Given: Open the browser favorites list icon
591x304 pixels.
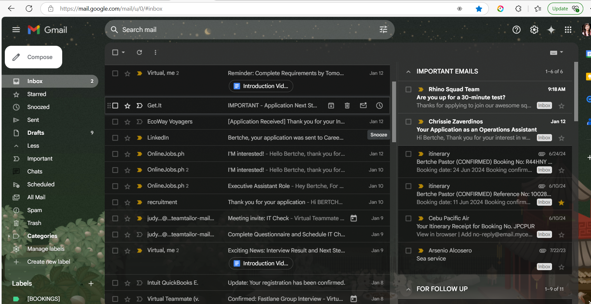Looking at the screenshot, I should (x=538, y=9).
